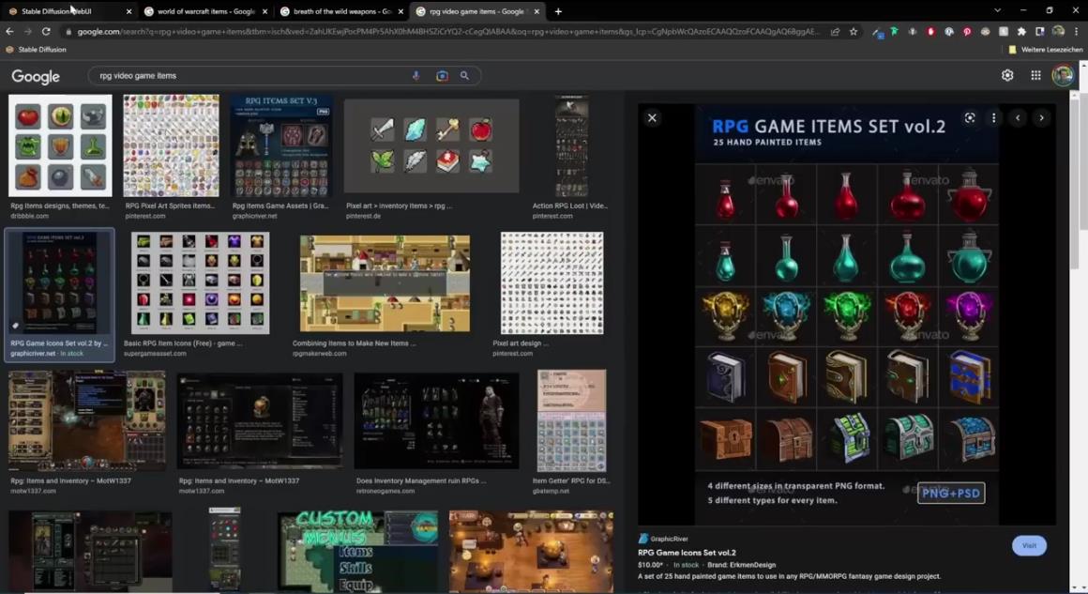Go back in browser history

click(9, 31)
